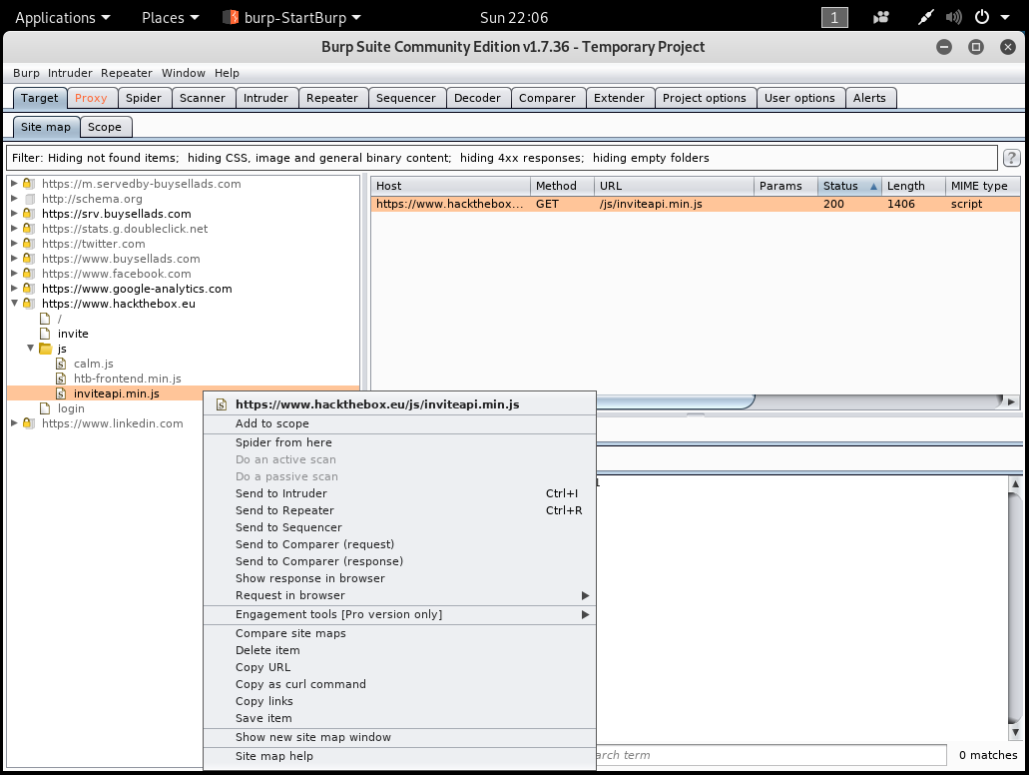Click the power icon in system tray
This screenshot has width=1029, height=775.
click(981, 17)
